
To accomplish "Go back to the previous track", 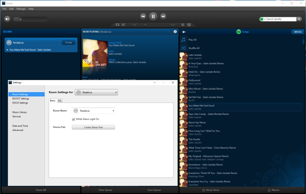I will tap(143, 16).
